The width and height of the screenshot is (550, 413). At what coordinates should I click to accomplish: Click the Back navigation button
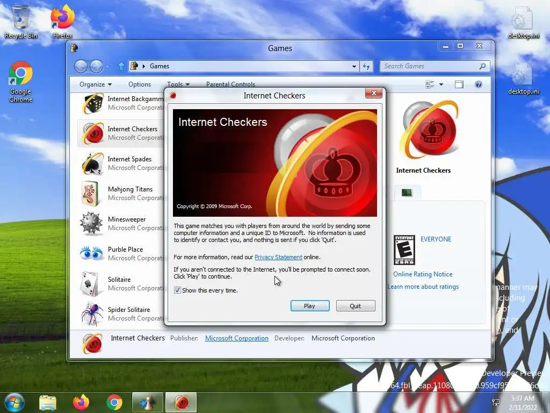pyautogui.click(x=81, y=66)
